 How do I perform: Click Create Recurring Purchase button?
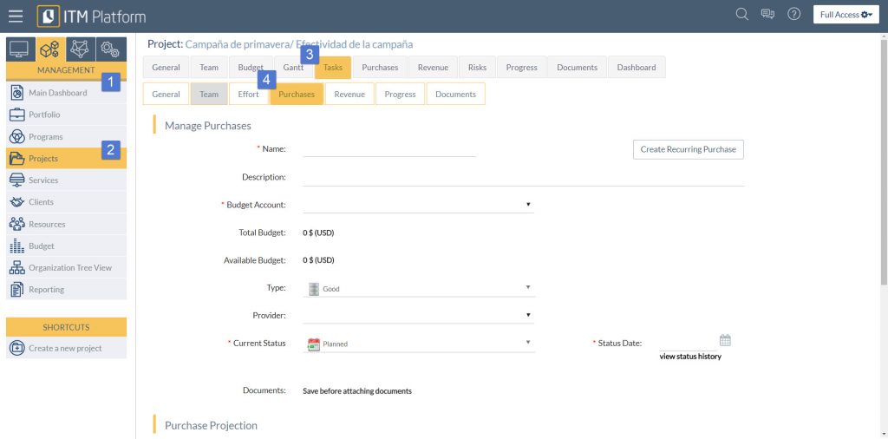(688, 149)
